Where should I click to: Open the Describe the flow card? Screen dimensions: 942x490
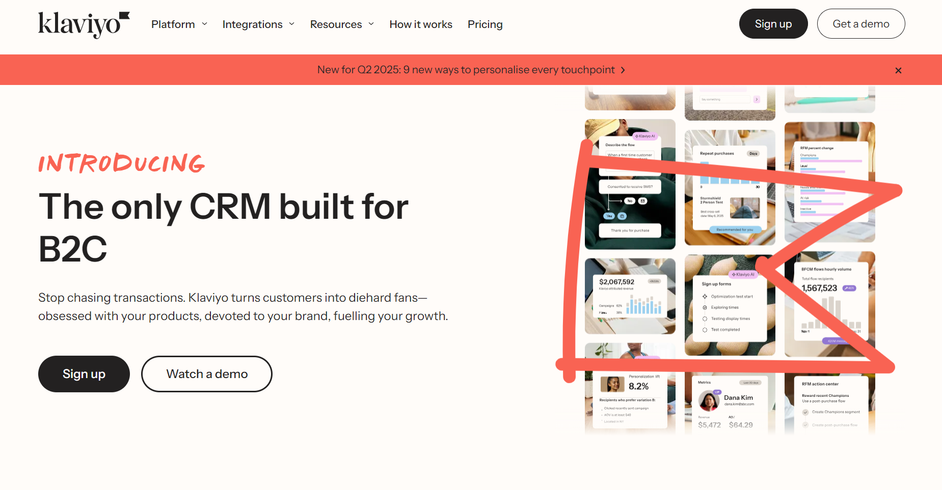[x=630, y=184]
